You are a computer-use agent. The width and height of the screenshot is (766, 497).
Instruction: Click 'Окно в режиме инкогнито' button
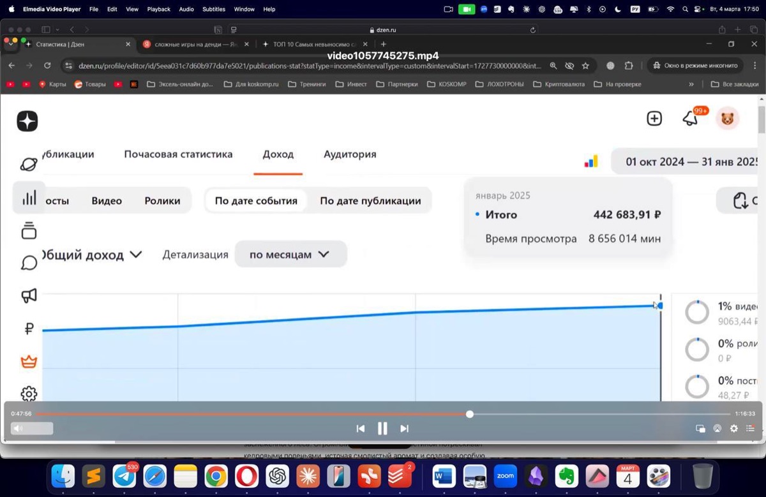695,66
